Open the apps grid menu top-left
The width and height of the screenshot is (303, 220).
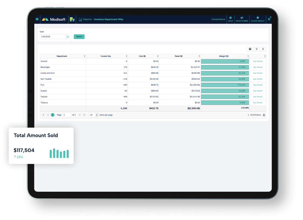(x=37, y=19)
